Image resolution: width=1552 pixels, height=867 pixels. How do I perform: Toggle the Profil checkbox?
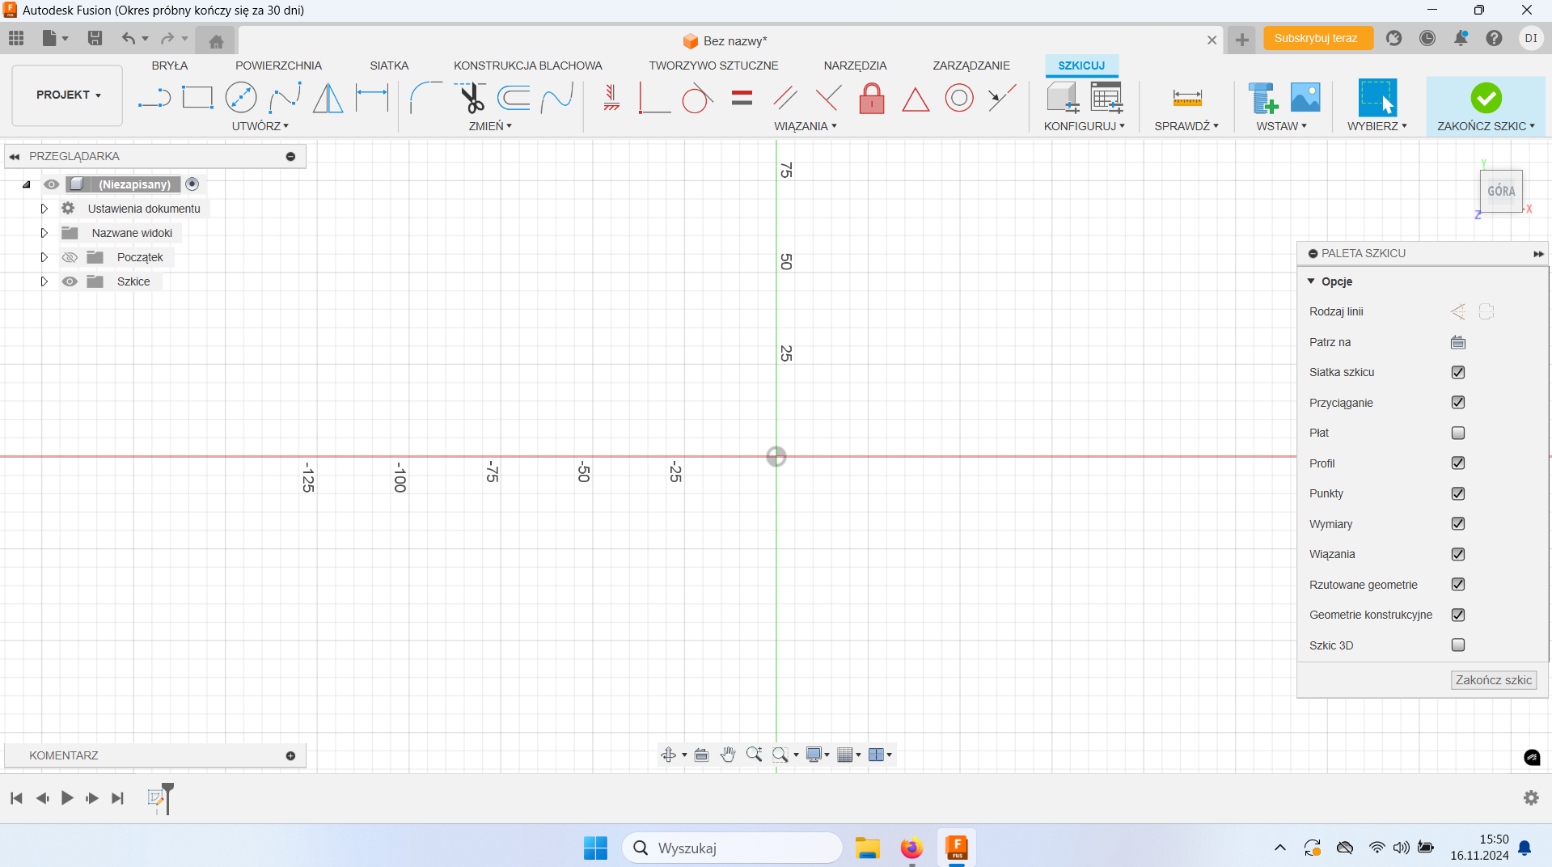point(1458,463)
